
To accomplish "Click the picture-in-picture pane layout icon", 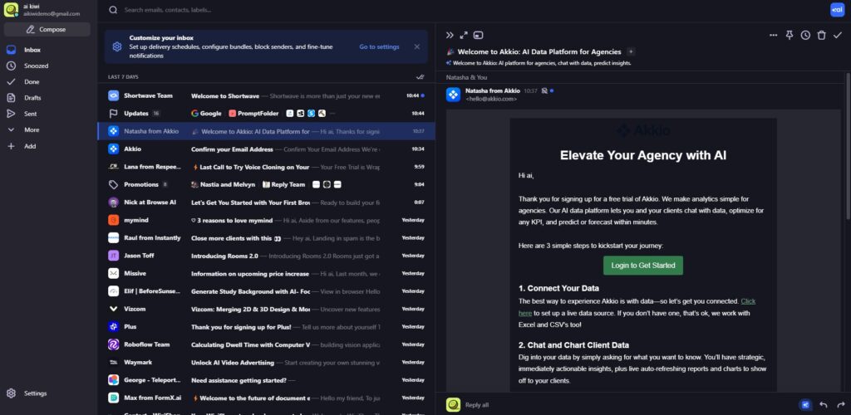I will 478,35.
